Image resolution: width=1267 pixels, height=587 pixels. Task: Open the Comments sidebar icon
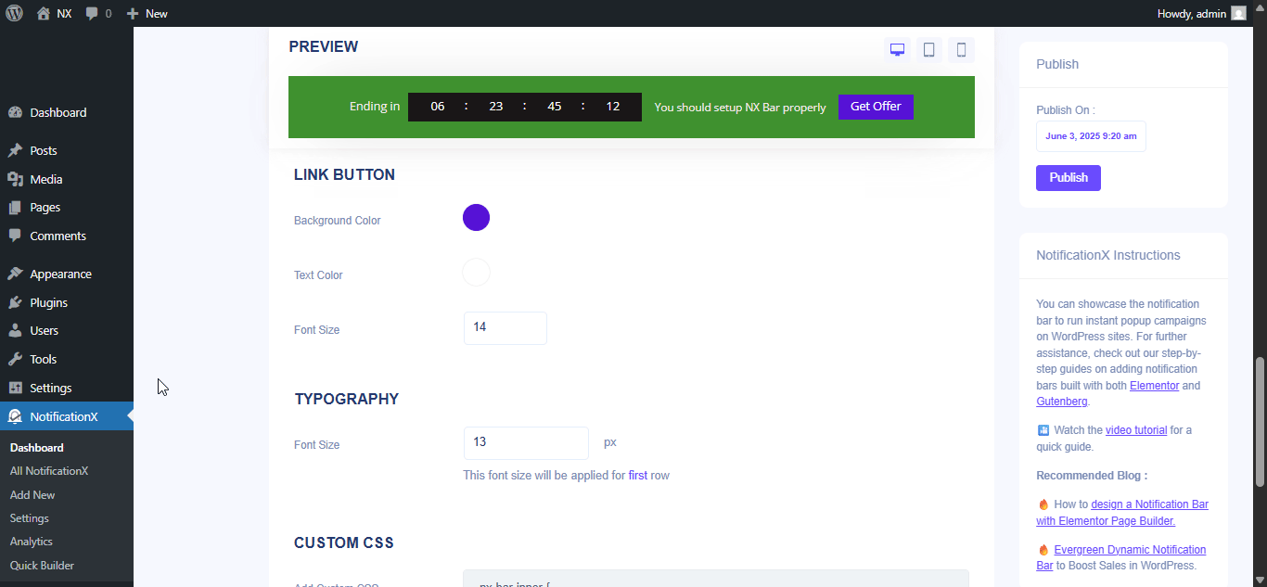pyautogui.click(x=15, y=236)
